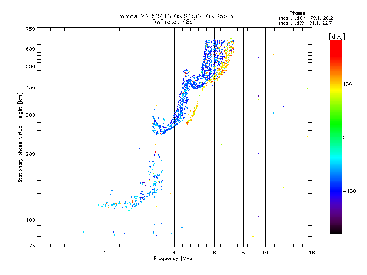Click the y-axis tick label '200'
This screenshot has height=275, width=367.
click(30, 154)
